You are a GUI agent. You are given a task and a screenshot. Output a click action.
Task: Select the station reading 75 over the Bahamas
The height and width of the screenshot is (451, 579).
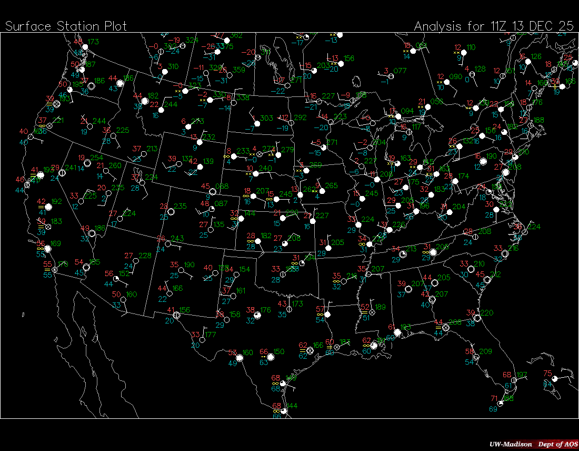(x=556, y=378)
